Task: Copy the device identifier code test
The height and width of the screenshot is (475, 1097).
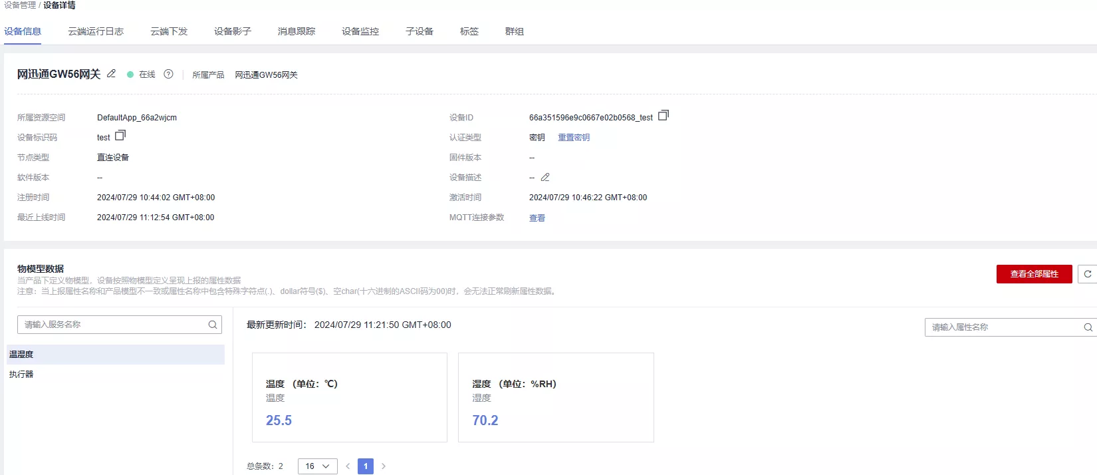Action: tap(120, 136)
